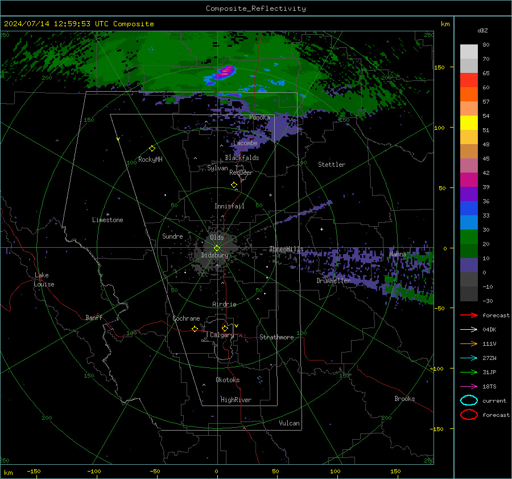Pick the dark orange 60–57 dBZ swatch

[469, 95]
